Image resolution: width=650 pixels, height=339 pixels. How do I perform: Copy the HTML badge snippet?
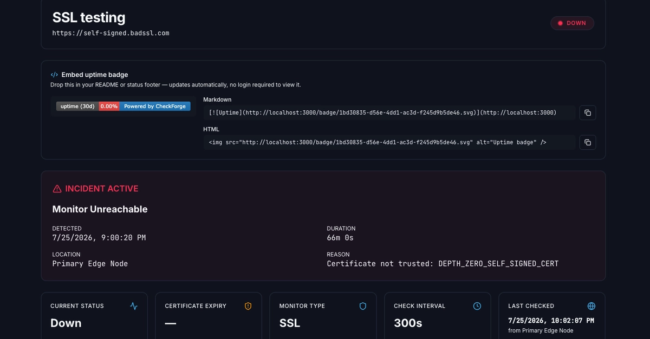[588, 142]
